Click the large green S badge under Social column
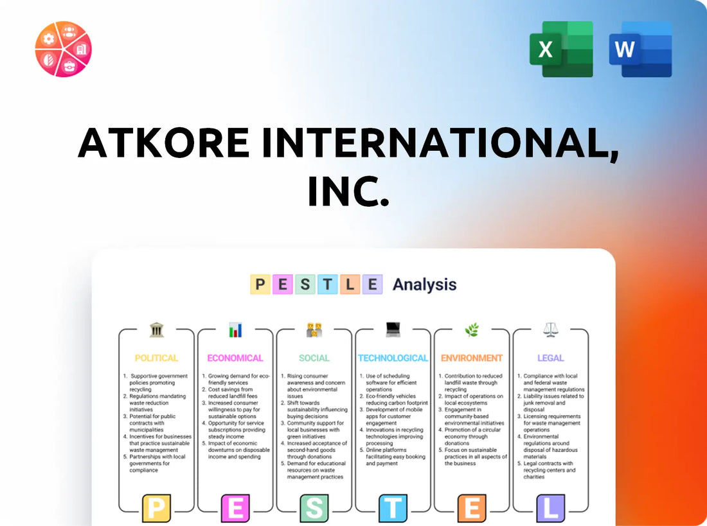Image resolution: width=707 pixels, height=526 pixels. 314,508
